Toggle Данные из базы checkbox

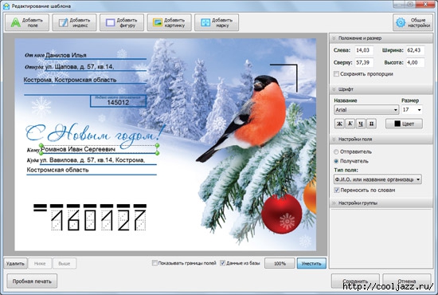223,263
